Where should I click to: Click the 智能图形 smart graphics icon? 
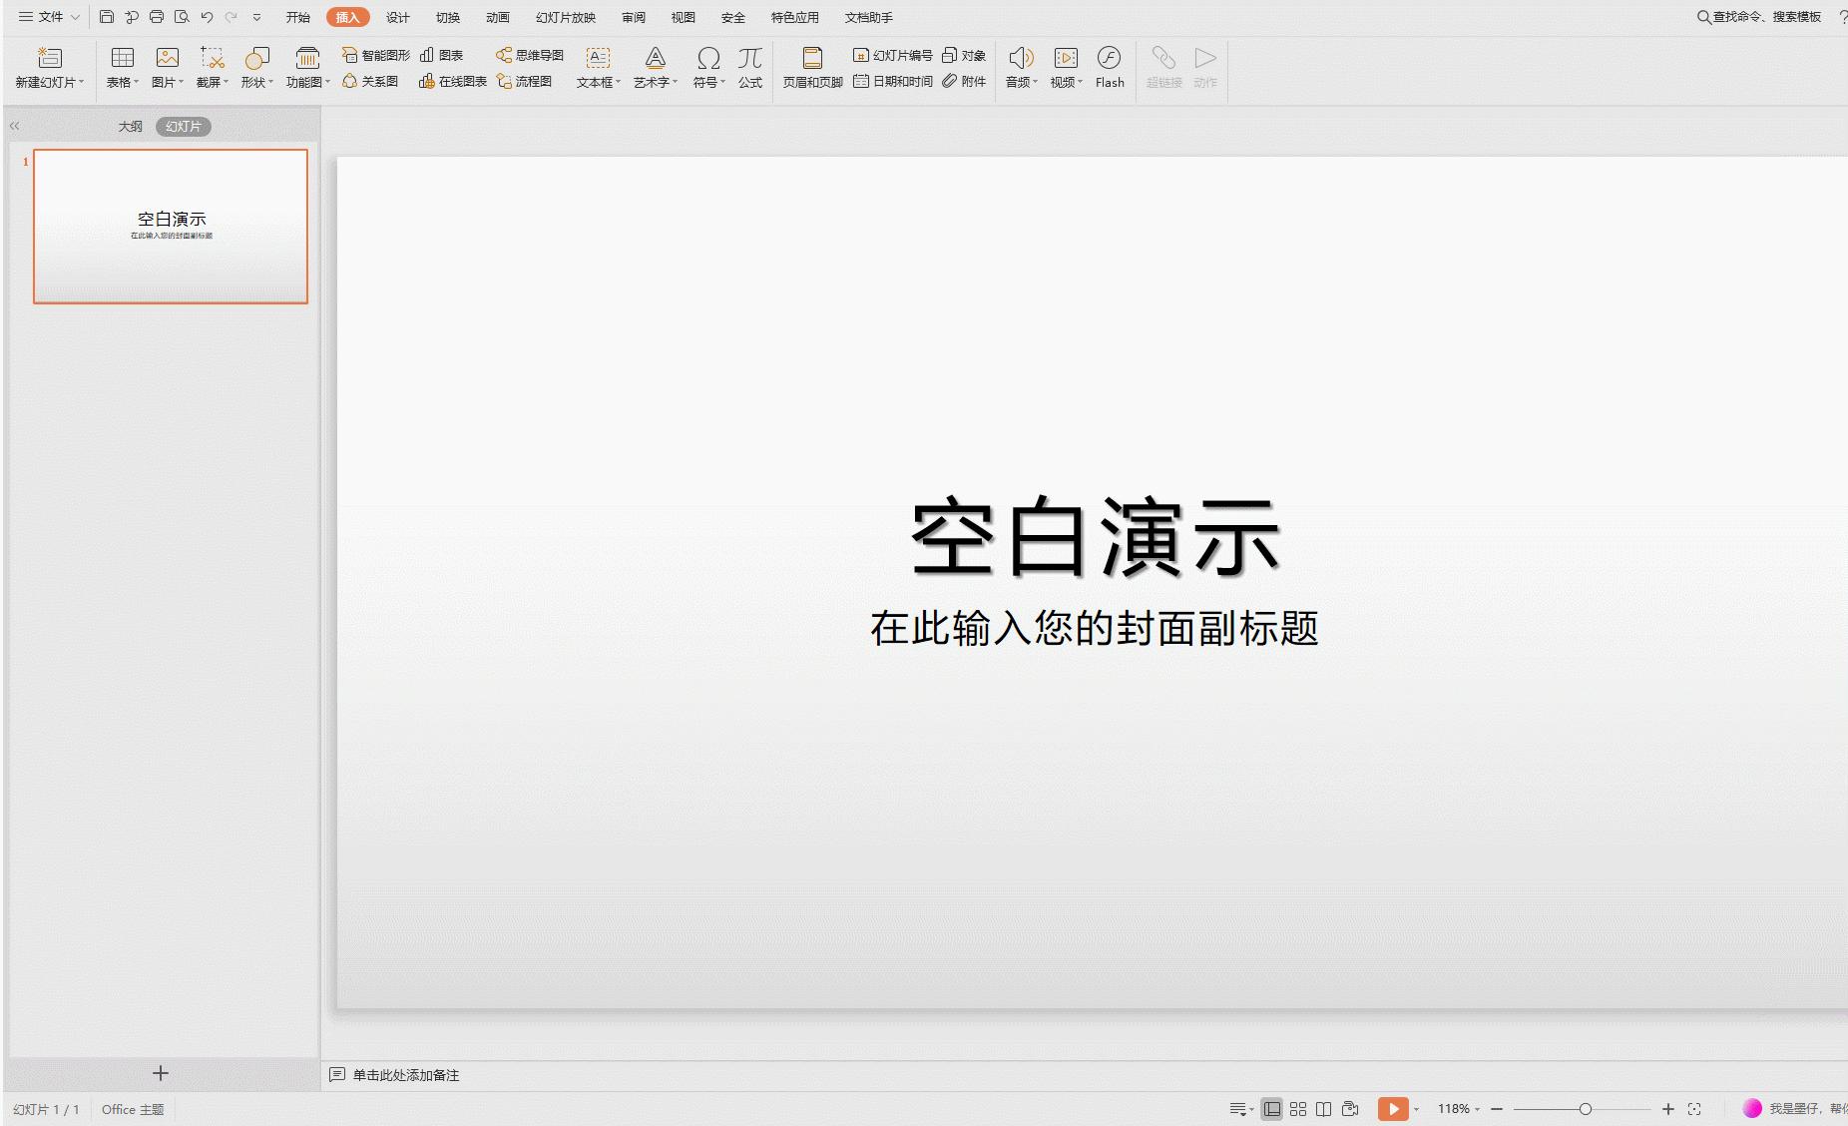[376, 55]
